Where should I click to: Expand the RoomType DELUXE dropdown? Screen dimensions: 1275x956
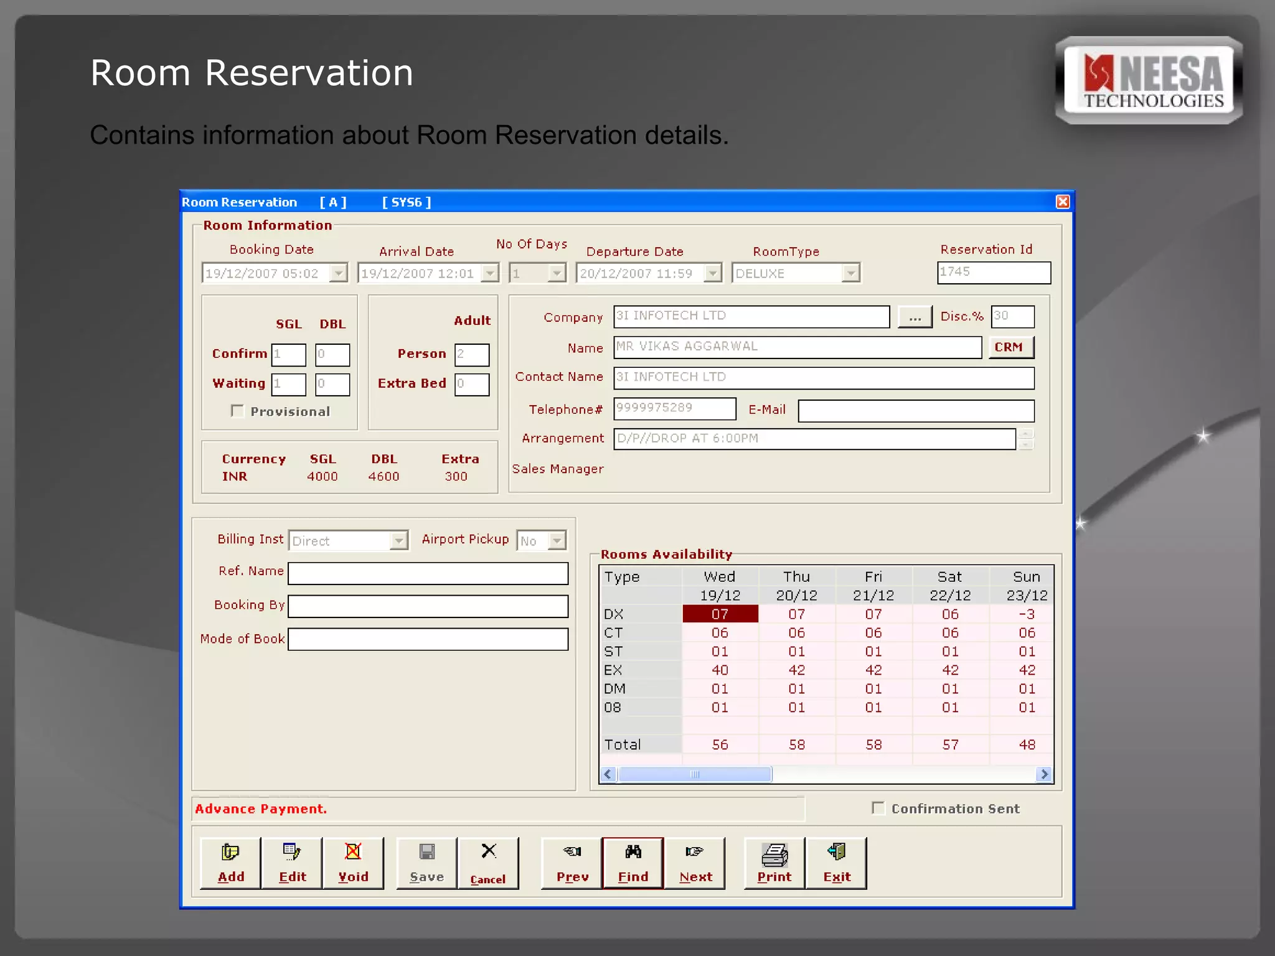click(850, 273)
